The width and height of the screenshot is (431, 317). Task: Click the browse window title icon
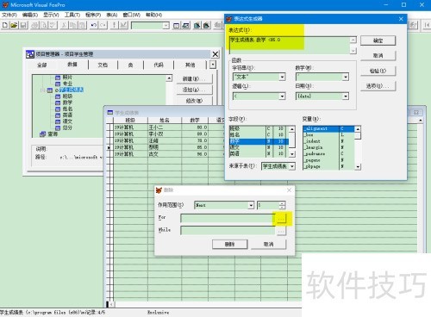110,112
